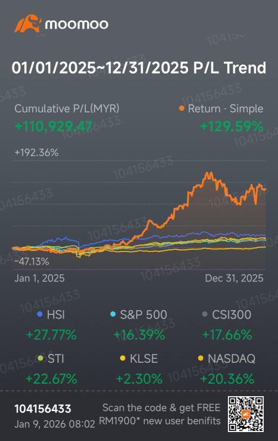Click the S&P 500 +16.39% value

click(x=139, y=335)
